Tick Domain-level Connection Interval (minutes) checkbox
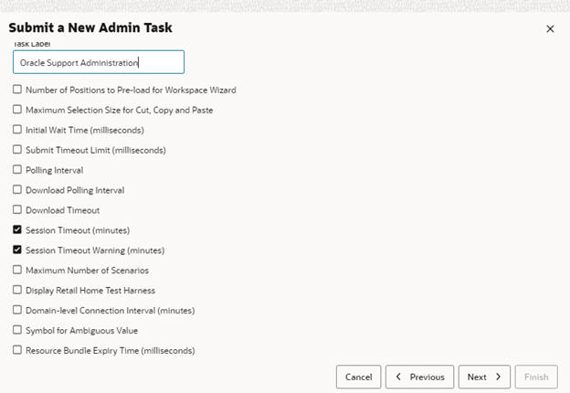This screenshot has height=393, width=570. [17, 310]
